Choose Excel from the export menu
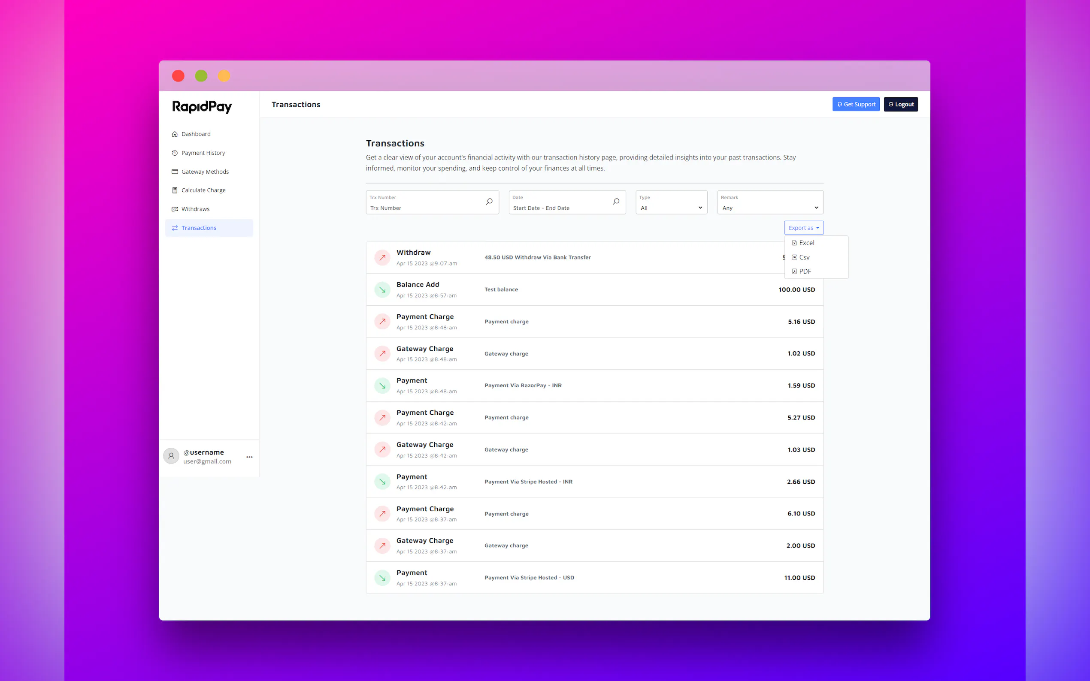 [x=806, y=243]
